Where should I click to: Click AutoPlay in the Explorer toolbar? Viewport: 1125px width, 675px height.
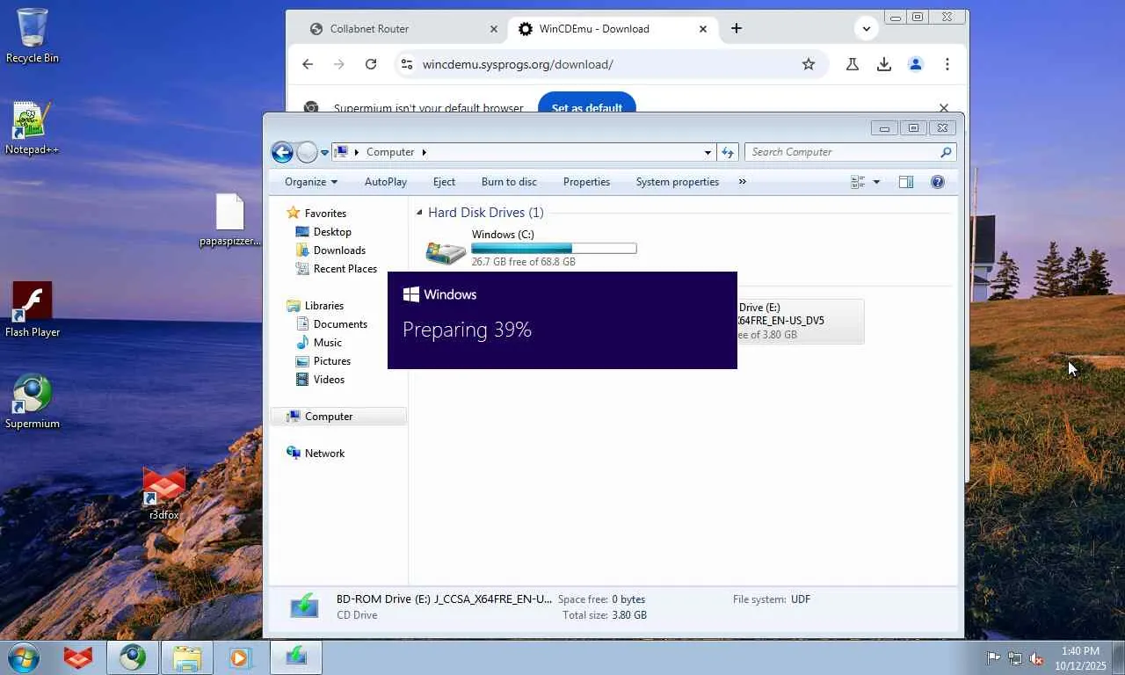386,182
